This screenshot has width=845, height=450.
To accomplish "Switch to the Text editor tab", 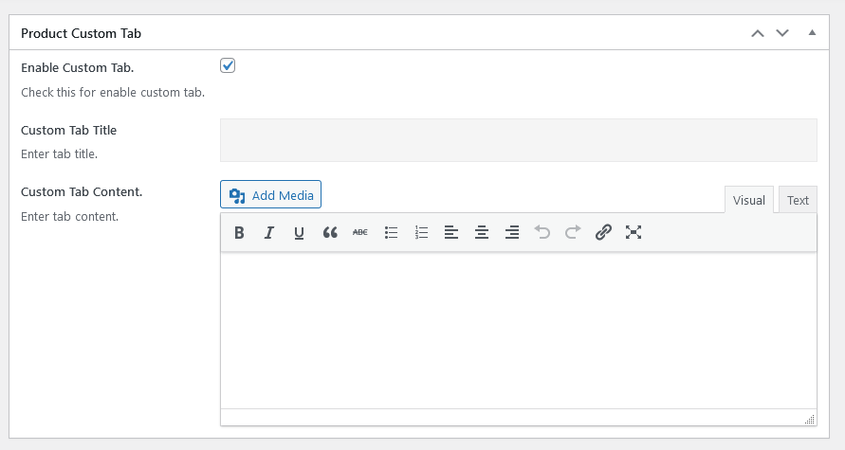I will [798, 200].
